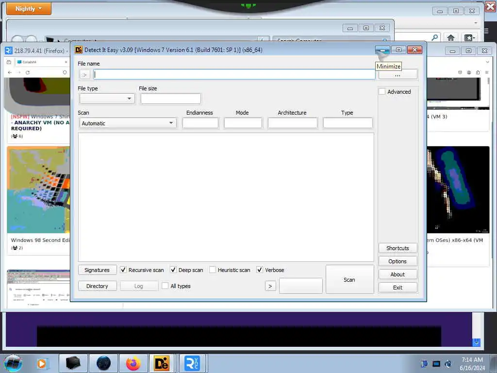Screen dimensions: 497x373
Task: Click the File size field
Action: (170, 99)
